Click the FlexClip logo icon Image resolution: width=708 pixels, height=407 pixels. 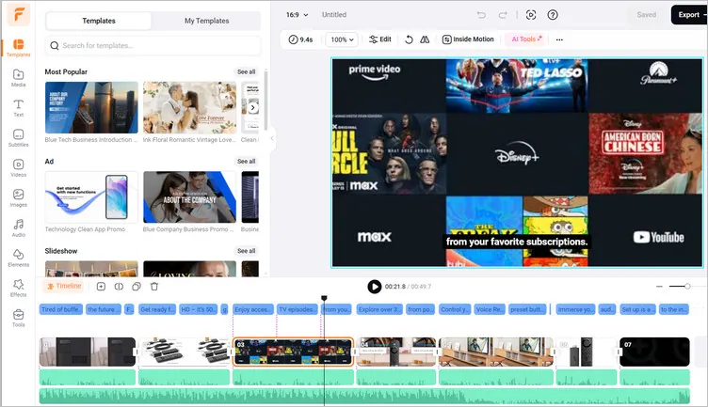[x=19, y=14]
